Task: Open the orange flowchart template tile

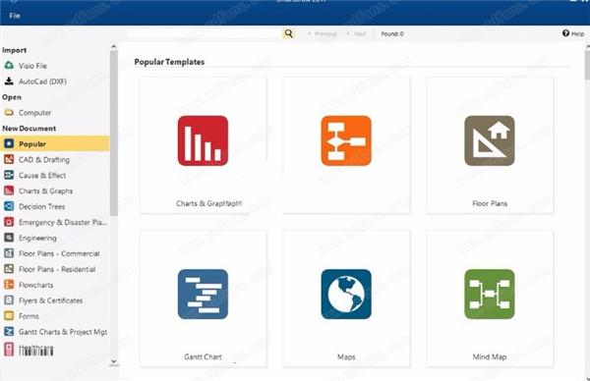Action: coord(346,145)
